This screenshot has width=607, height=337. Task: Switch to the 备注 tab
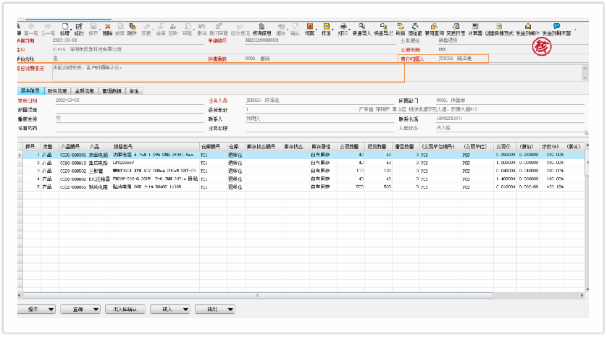pos(134,91)
